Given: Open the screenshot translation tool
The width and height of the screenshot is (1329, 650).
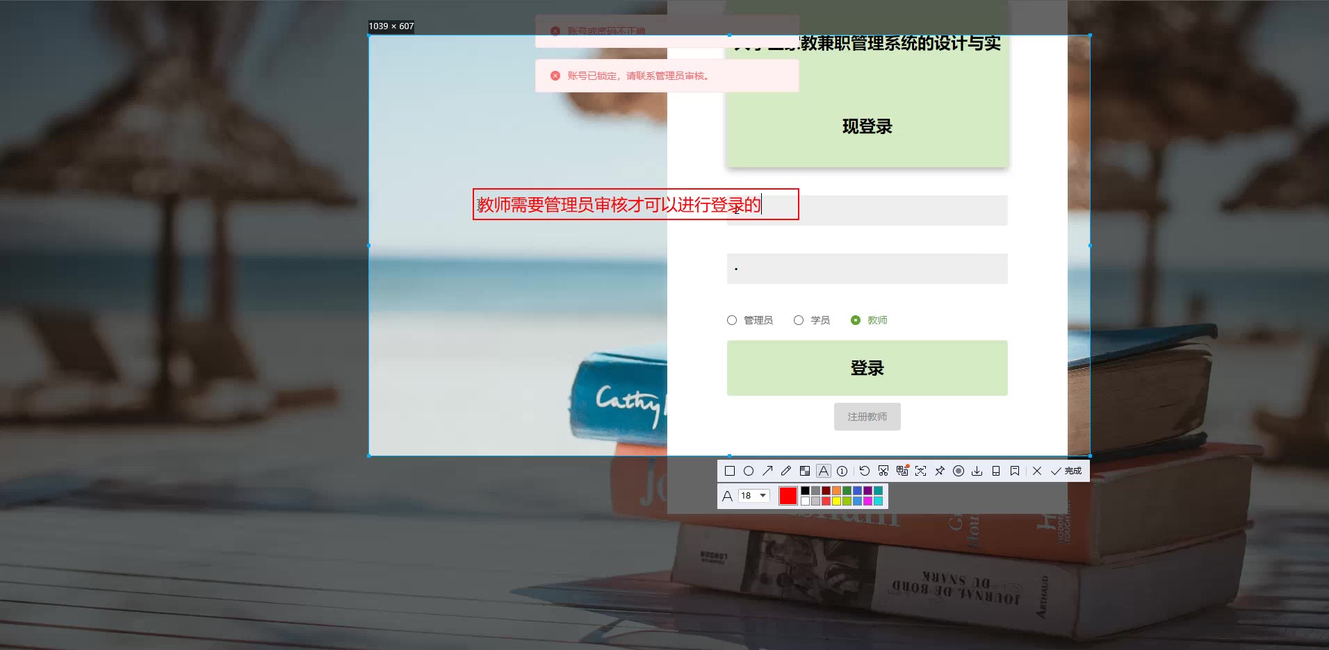Looking at the screenshot, I should tap(902, 471).
